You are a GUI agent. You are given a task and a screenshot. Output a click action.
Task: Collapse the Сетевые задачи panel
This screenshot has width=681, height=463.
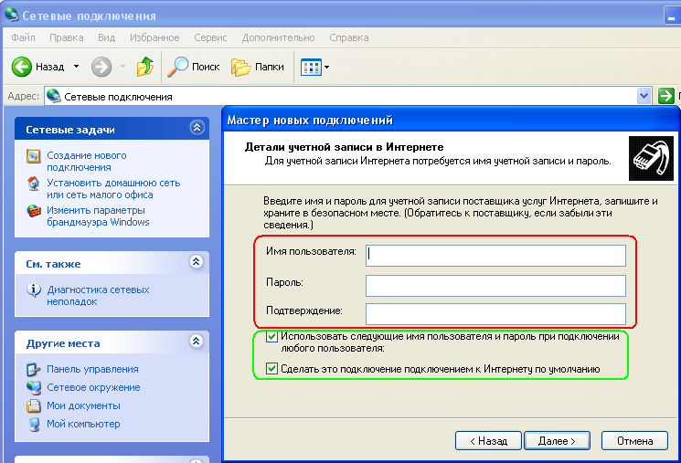pyautogui.click(x=197, y=128)
